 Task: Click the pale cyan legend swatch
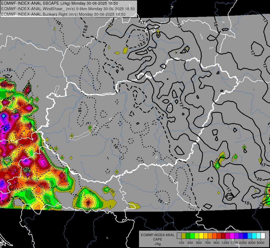click(259, 236)
